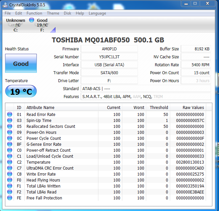Click status orb for Power Cycle Count row

click(x=10, y=138)
